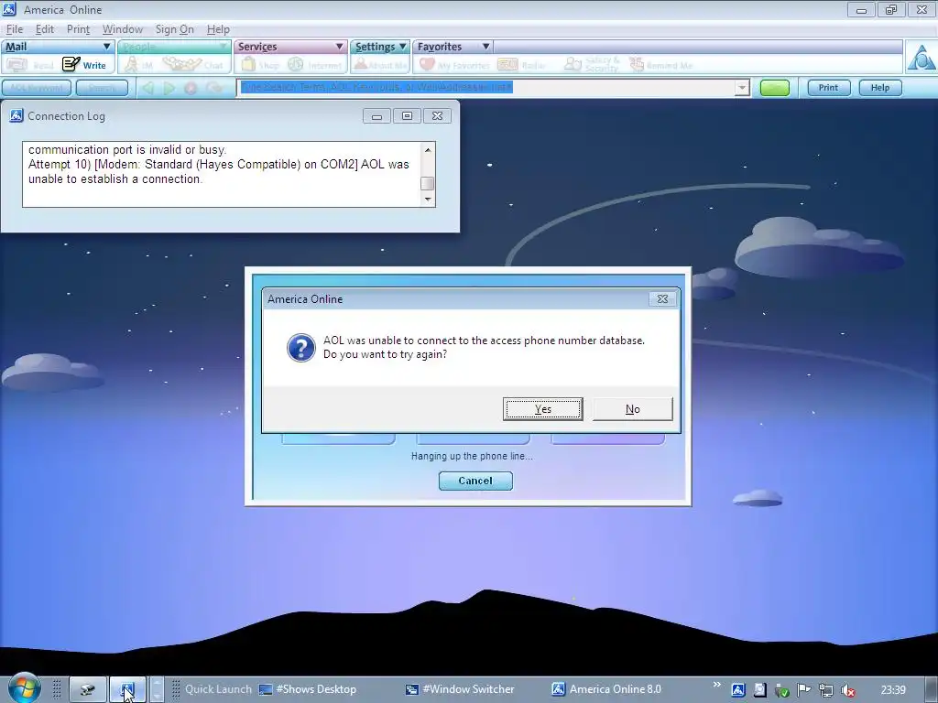
Task: Click the Internet icon under Services
Action: pyautogui.click(x=296, y=64)
